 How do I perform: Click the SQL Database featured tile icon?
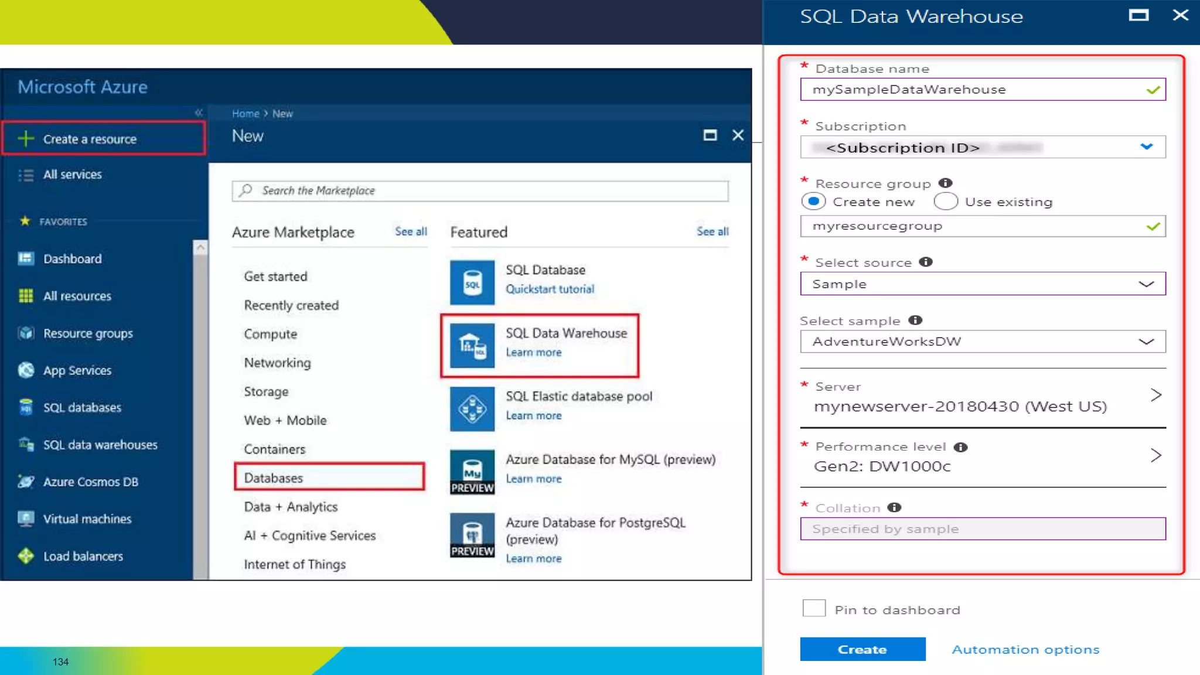click(472, 282)
